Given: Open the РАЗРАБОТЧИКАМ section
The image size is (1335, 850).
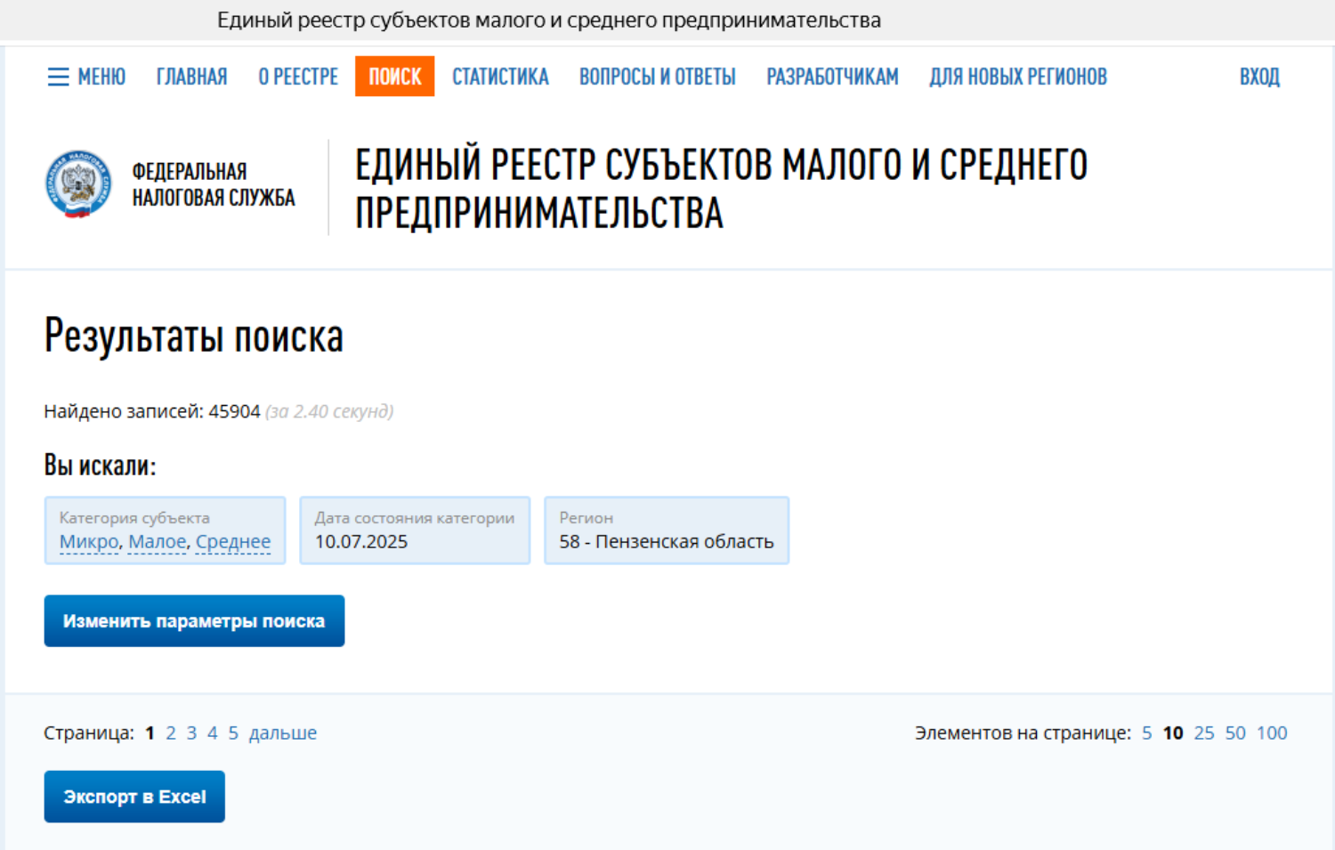Looking at the screenshot, I should click(832, 77).
